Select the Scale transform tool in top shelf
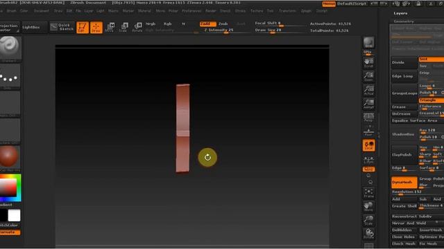The height and width of the screenshot is (249, 444). [123, 28]
